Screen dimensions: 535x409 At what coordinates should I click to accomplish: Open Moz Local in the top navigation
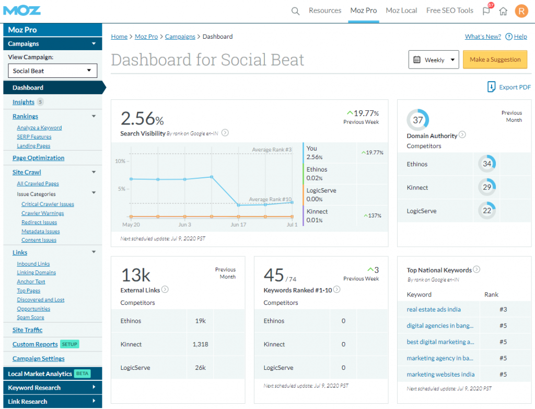pos(401,10)
